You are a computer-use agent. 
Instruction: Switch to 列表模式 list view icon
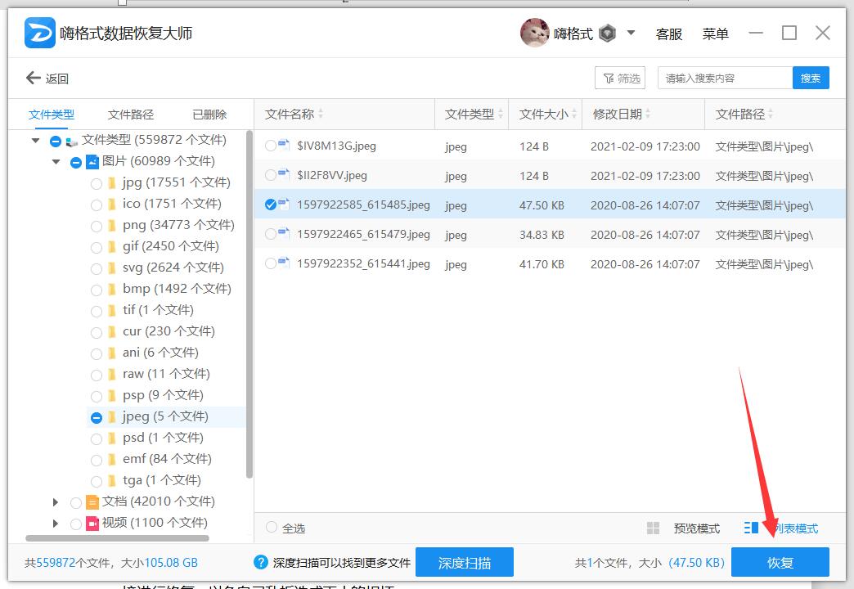(x=751, y=528)
